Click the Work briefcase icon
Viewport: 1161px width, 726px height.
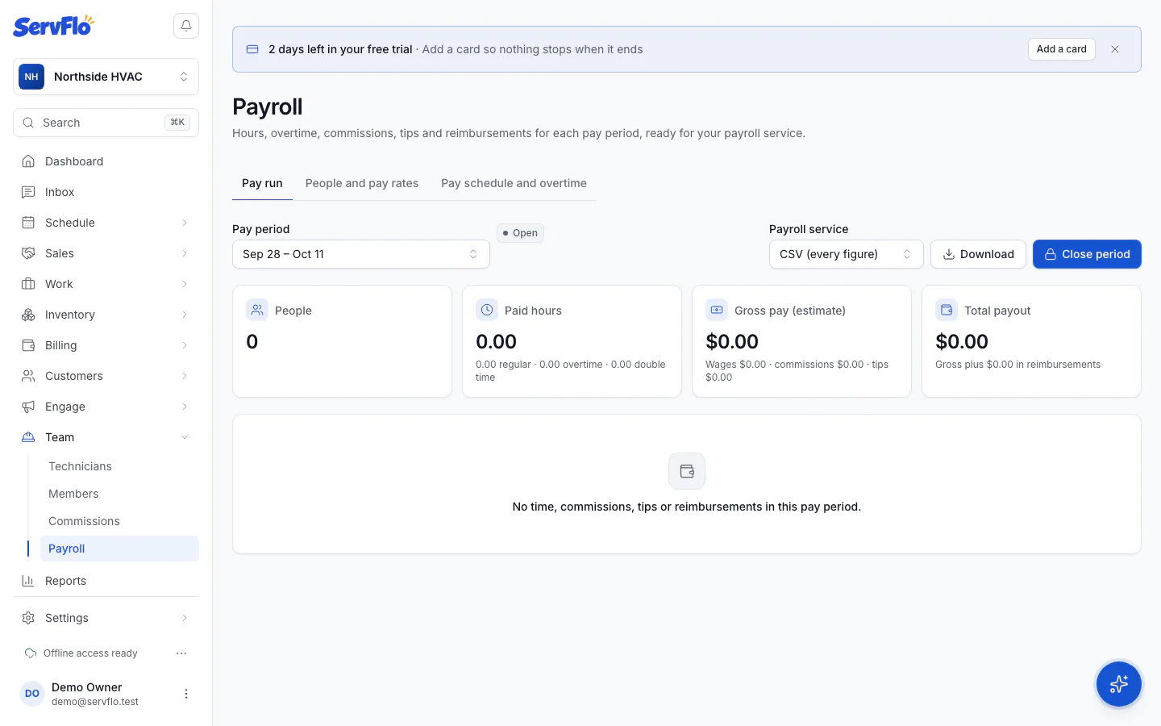[x=28, y=284]
